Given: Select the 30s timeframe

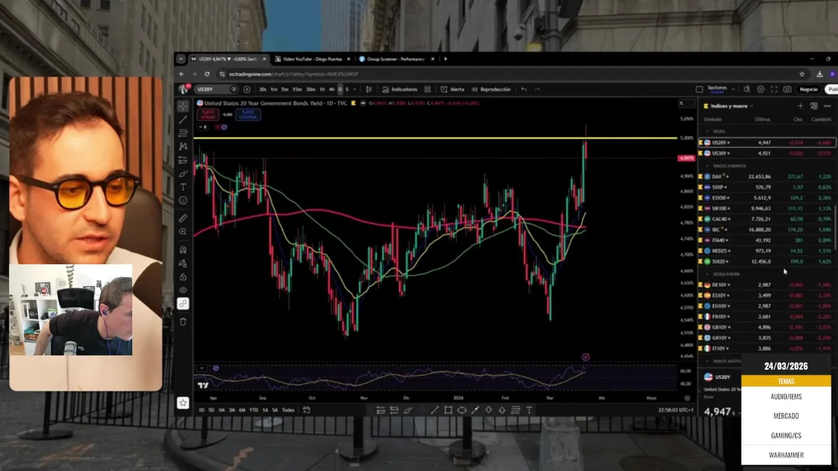Looking at the screenshot, I should click(263, 89).
